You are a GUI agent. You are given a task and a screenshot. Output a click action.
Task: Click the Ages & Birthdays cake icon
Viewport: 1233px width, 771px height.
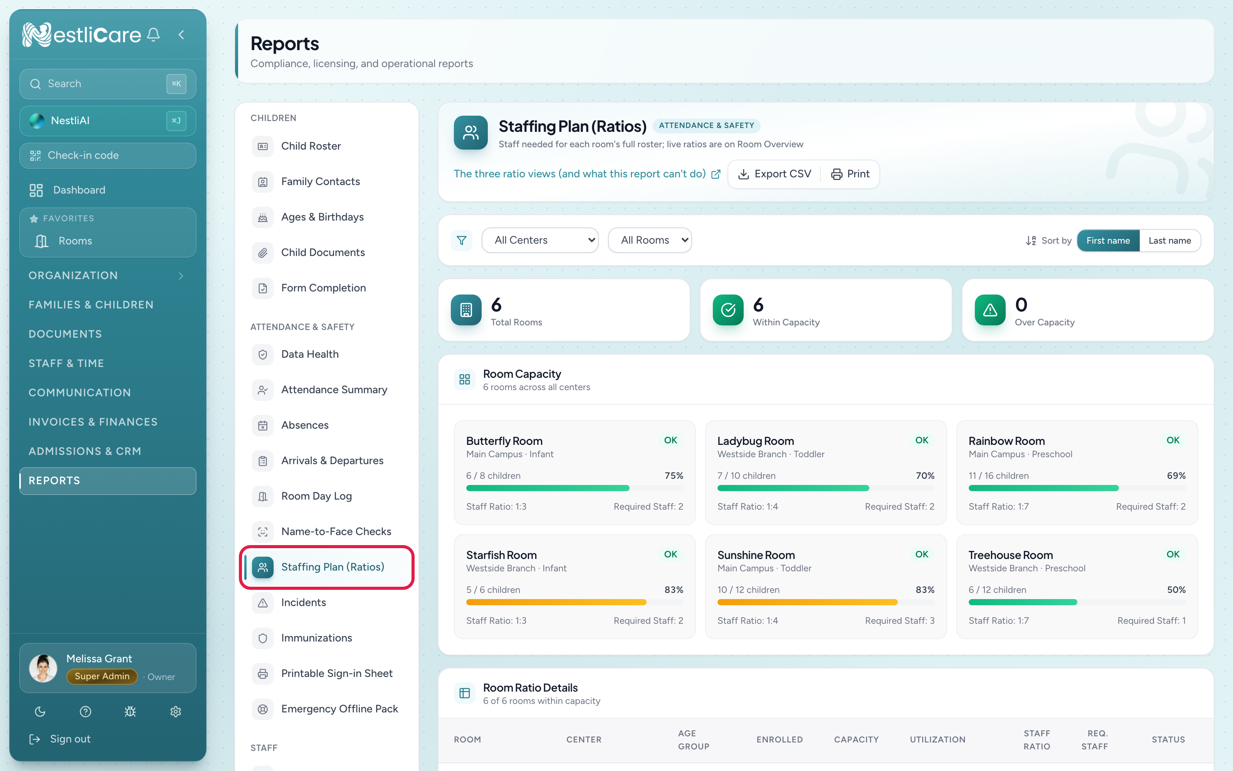[263, 217]
